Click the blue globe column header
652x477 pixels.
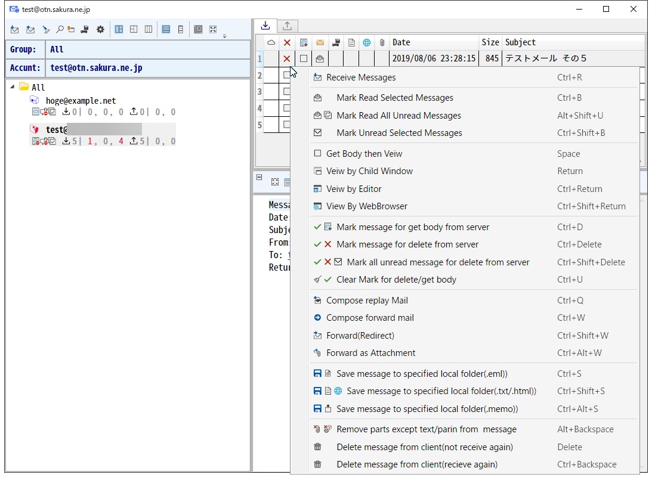[x=367, y=42]
